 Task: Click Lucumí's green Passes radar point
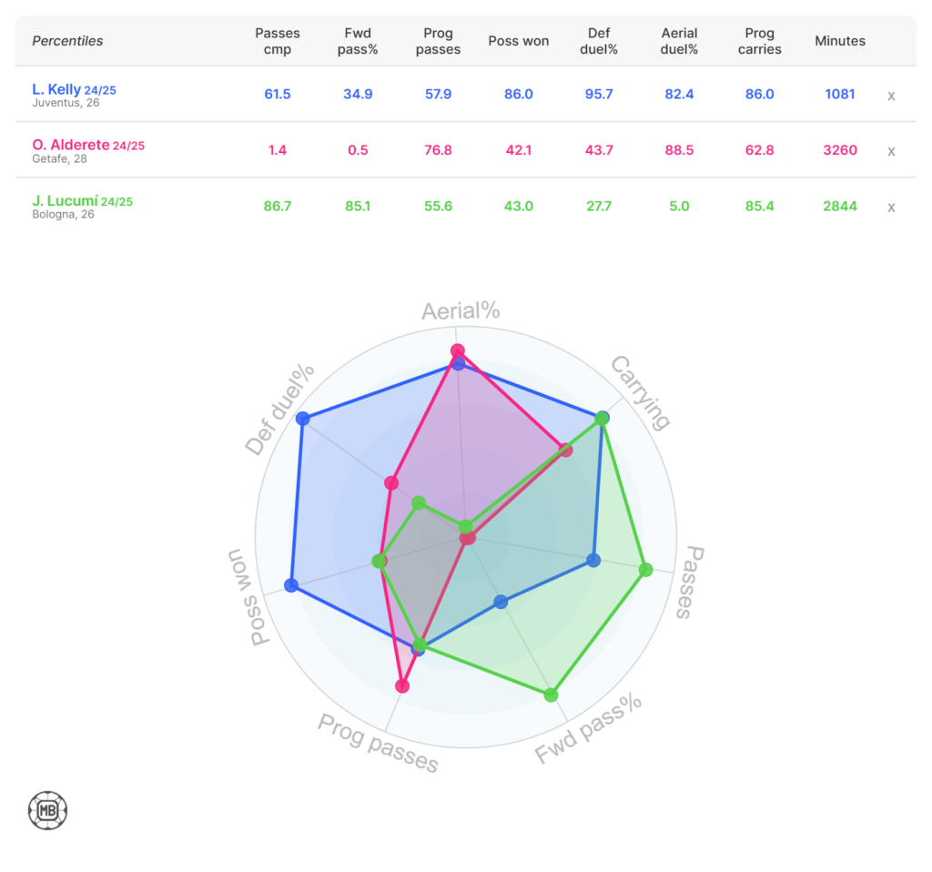click(645, 571)
